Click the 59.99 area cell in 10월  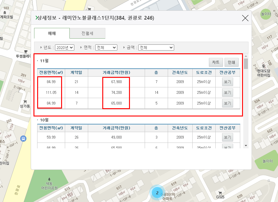tap(51, 137)
